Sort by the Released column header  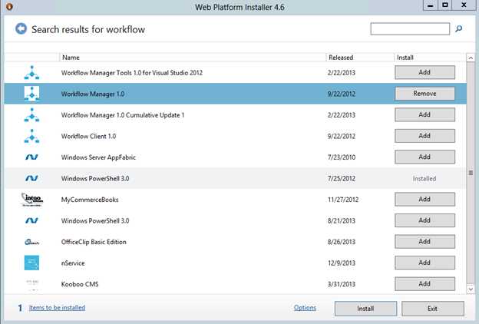coord(360,58)
